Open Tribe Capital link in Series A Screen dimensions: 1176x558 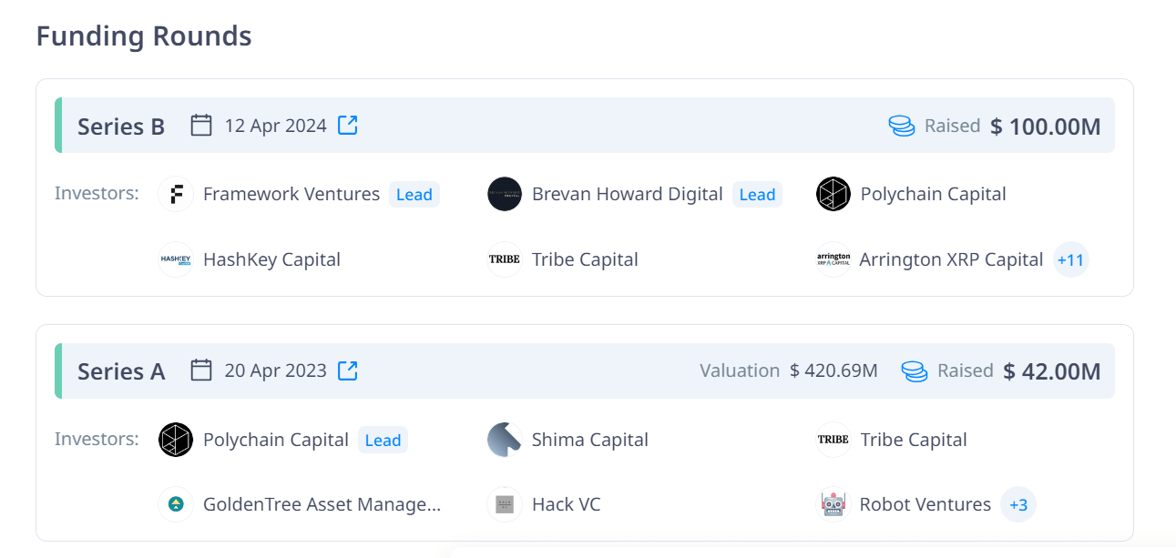click(913, 440)
